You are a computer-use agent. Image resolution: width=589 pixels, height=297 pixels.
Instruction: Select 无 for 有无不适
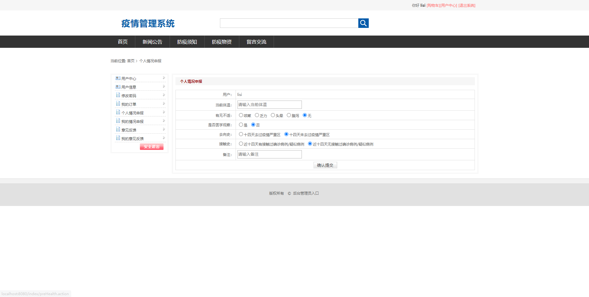coord(305,115)
